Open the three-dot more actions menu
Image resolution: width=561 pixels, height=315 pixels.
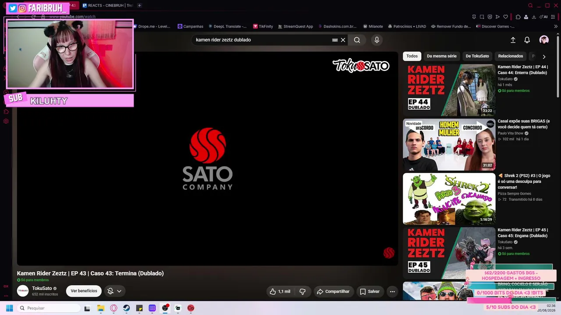click(x=392, y=291)
